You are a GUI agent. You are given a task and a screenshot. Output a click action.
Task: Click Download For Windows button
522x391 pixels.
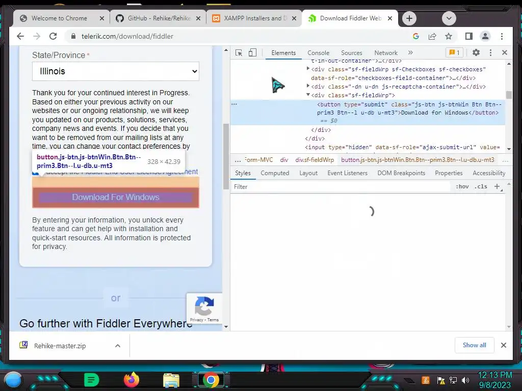pos(116,198)
